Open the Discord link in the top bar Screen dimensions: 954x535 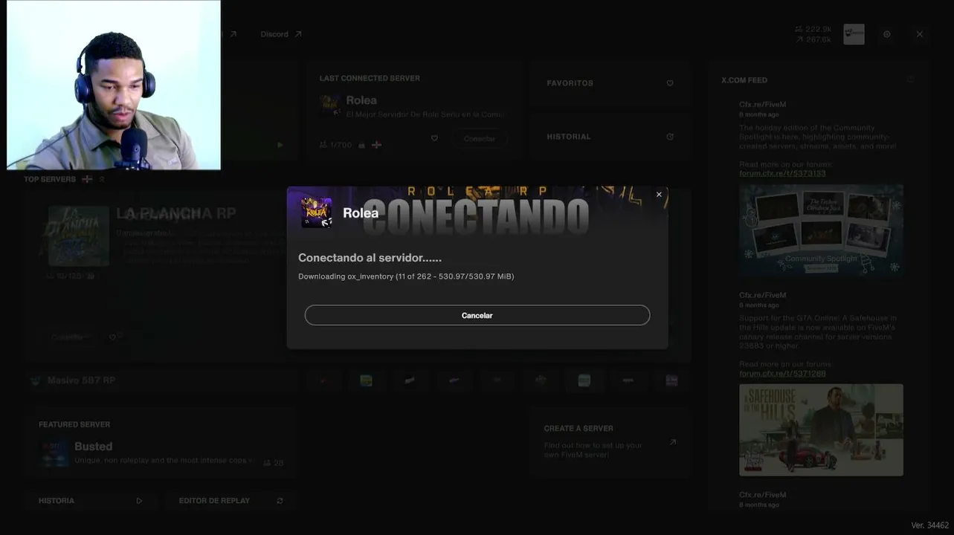coord(281,34)
